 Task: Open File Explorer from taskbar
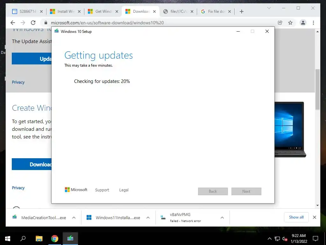pyautogui.click(x=39, y=239)
